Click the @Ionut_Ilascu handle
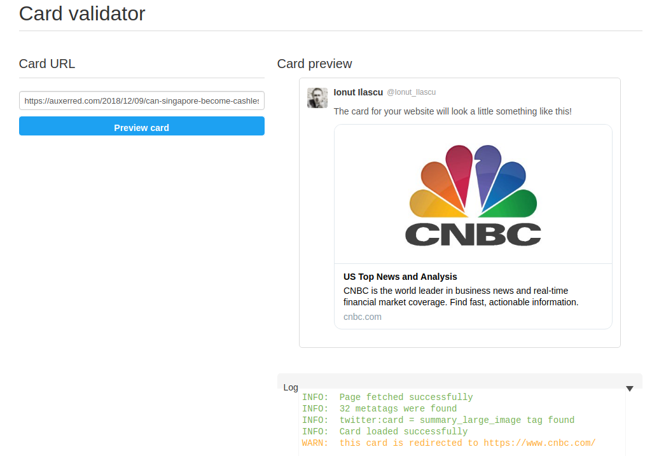 click(411, 92)
